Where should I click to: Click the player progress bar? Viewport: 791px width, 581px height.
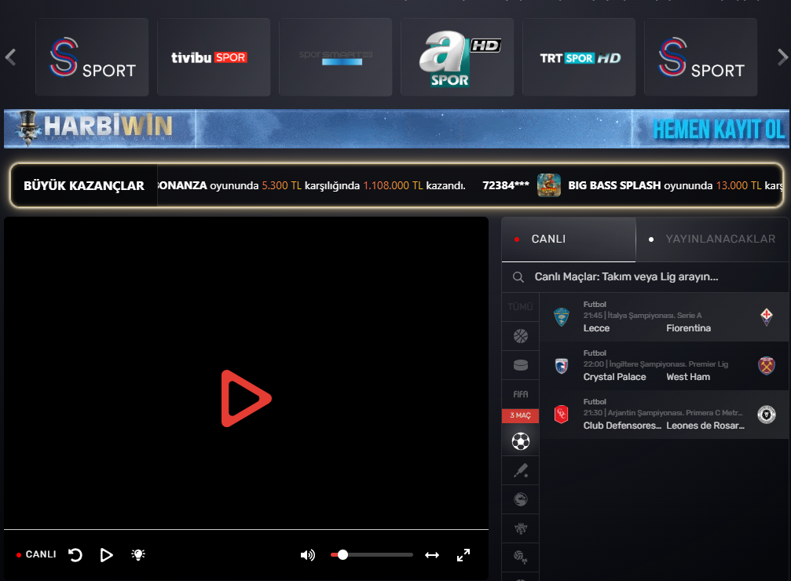(246, 529)
